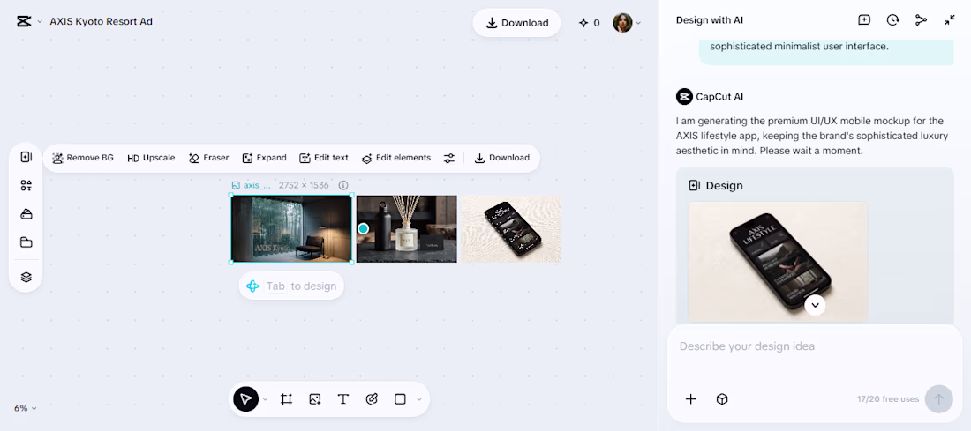Click the Design result header icon
The width and height of the screenshot is (971, 431).
click(694, 185)
